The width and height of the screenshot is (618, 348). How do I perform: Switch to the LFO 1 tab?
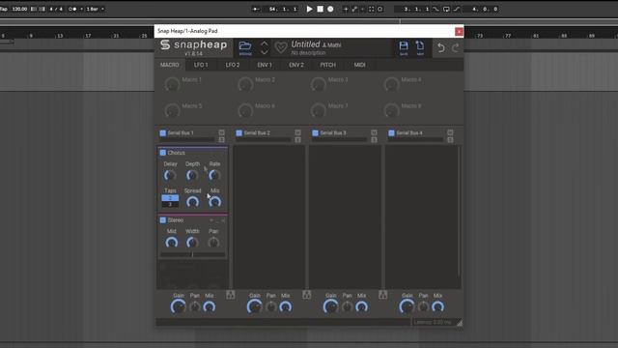coord(201,65)
